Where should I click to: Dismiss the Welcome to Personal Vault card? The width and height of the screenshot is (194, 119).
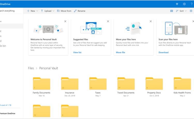pyautogui.click(x=65, y=21)
